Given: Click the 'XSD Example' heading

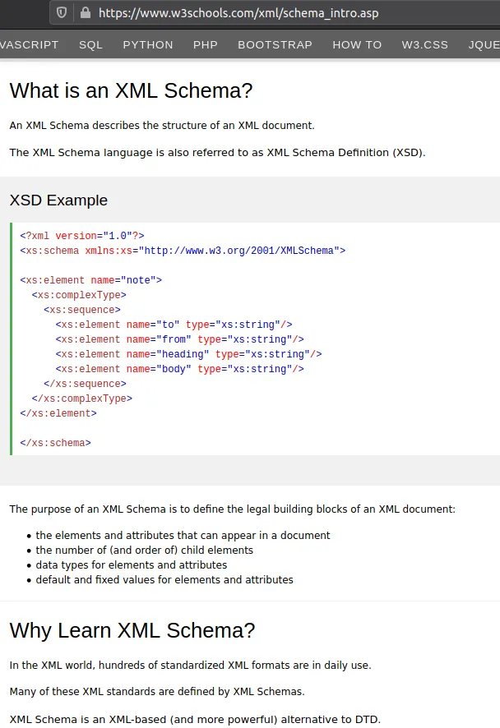Looking at the screenshot, I should pos(58,200).
